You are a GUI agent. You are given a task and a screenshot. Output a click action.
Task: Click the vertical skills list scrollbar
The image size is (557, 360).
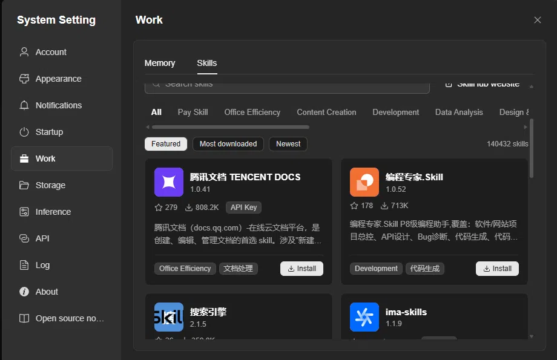(532, 148)
